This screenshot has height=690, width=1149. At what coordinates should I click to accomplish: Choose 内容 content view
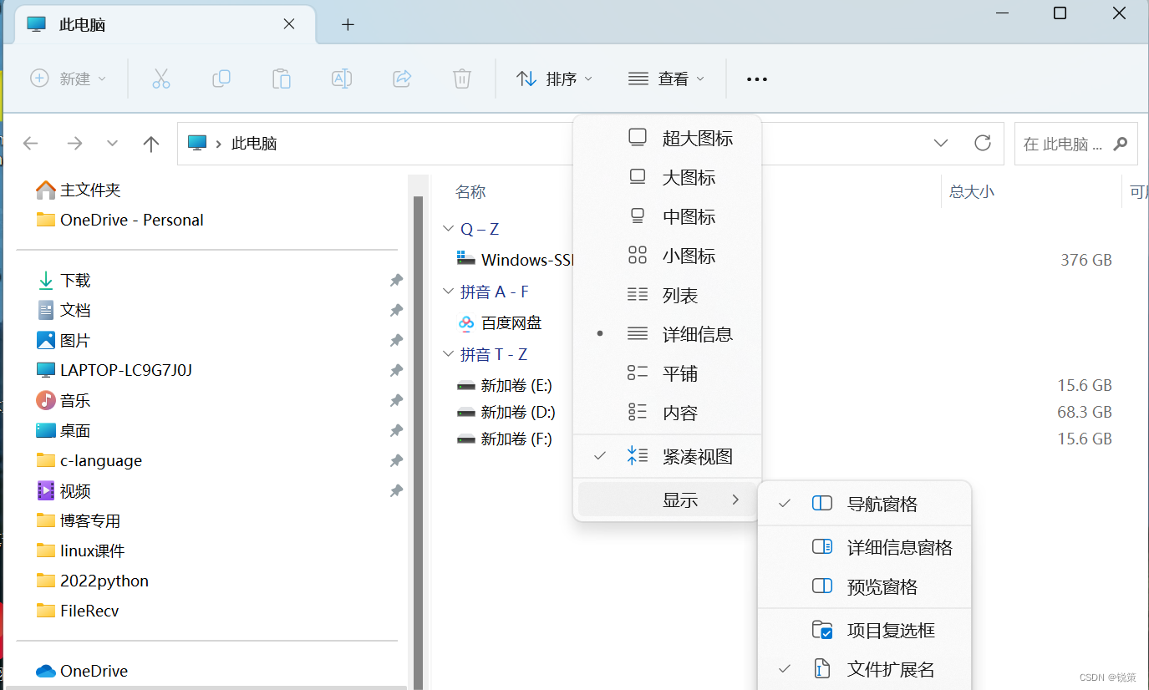click(x=667, y=413)
